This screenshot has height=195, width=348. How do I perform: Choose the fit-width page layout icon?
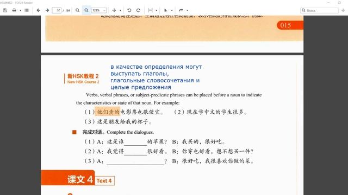[150, 10]
